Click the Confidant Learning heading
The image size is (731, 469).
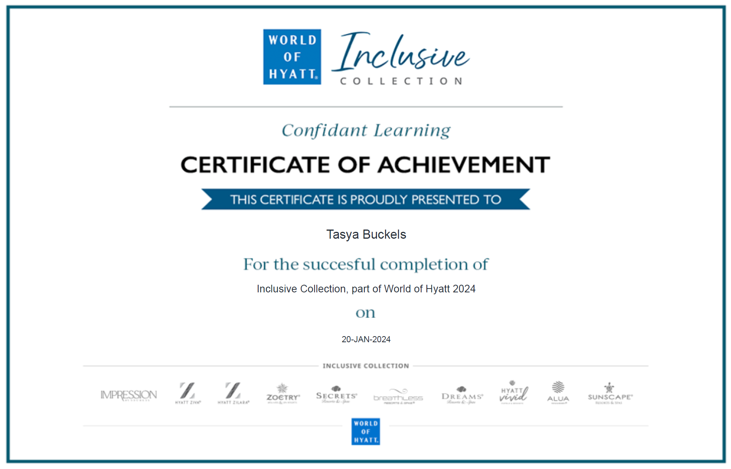pyautogui.click(x=365, y=130)
